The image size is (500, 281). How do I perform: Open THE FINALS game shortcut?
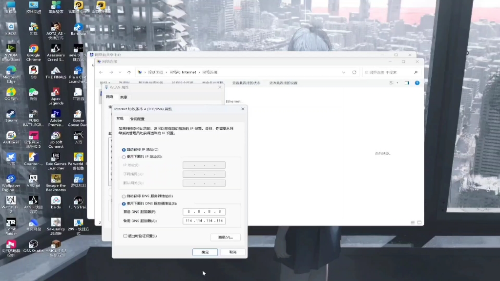pos(56,72)
